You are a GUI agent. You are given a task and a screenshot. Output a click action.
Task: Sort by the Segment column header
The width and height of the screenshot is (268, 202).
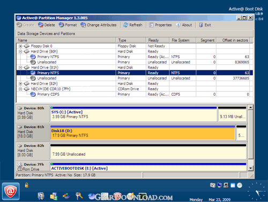pyautogui.click(x=206, y=40)
